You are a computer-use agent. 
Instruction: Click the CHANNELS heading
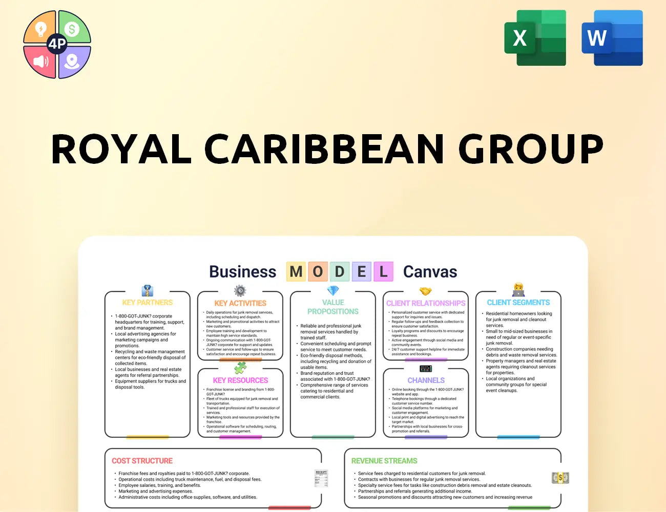(x=426, y=380)
